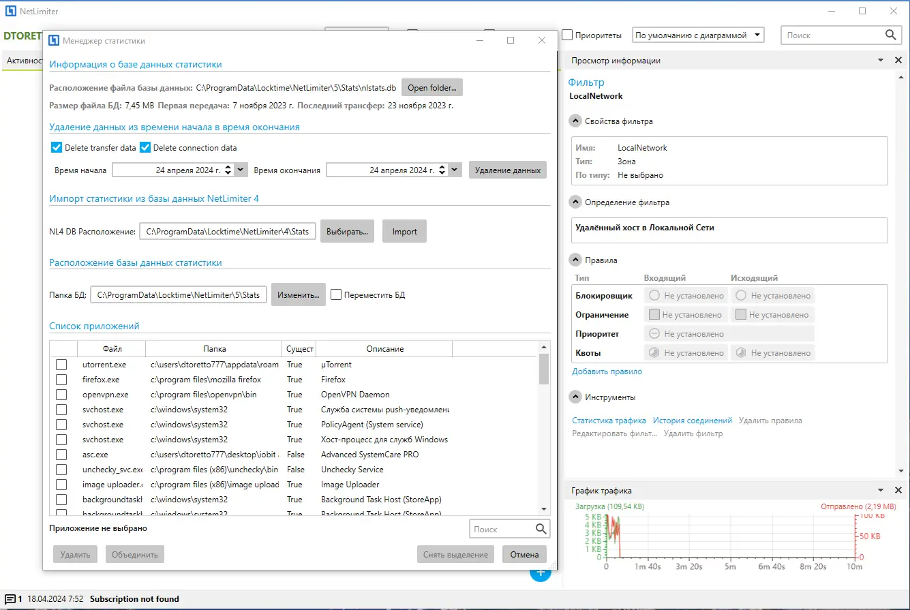Click the Менеджер статистики dialog title icon
910x610 pixels.
pos(53,40)
